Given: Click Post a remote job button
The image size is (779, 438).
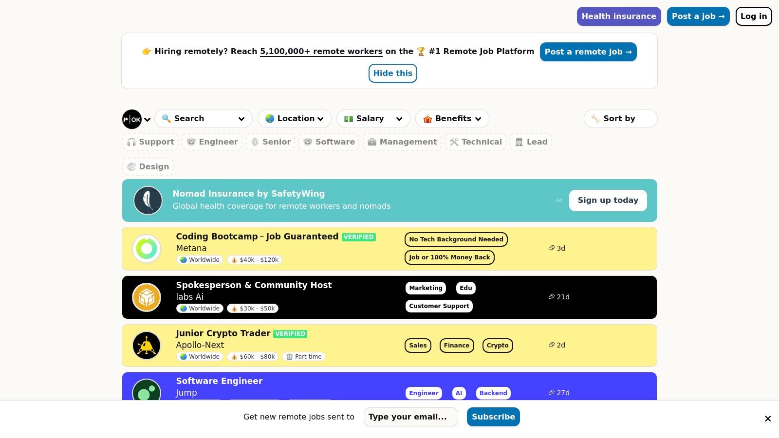Looking at the screenshot, I should [x=588, y=52].
